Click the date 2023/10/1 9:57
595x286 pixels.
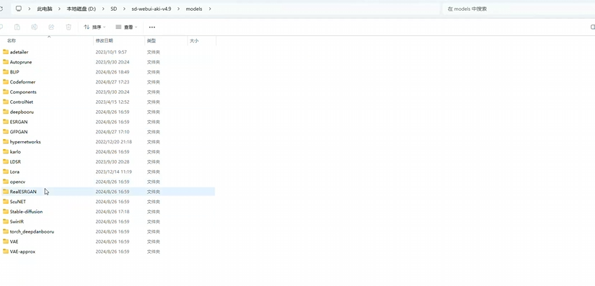(x=111, y=52)
